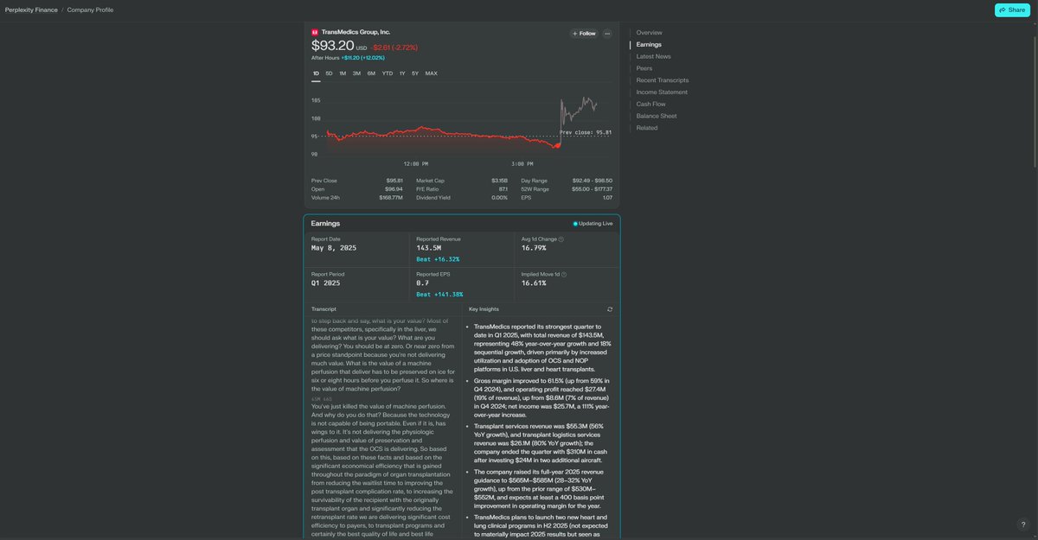Click the Share button
1038x540 pixels.
tap(1012, 10)
